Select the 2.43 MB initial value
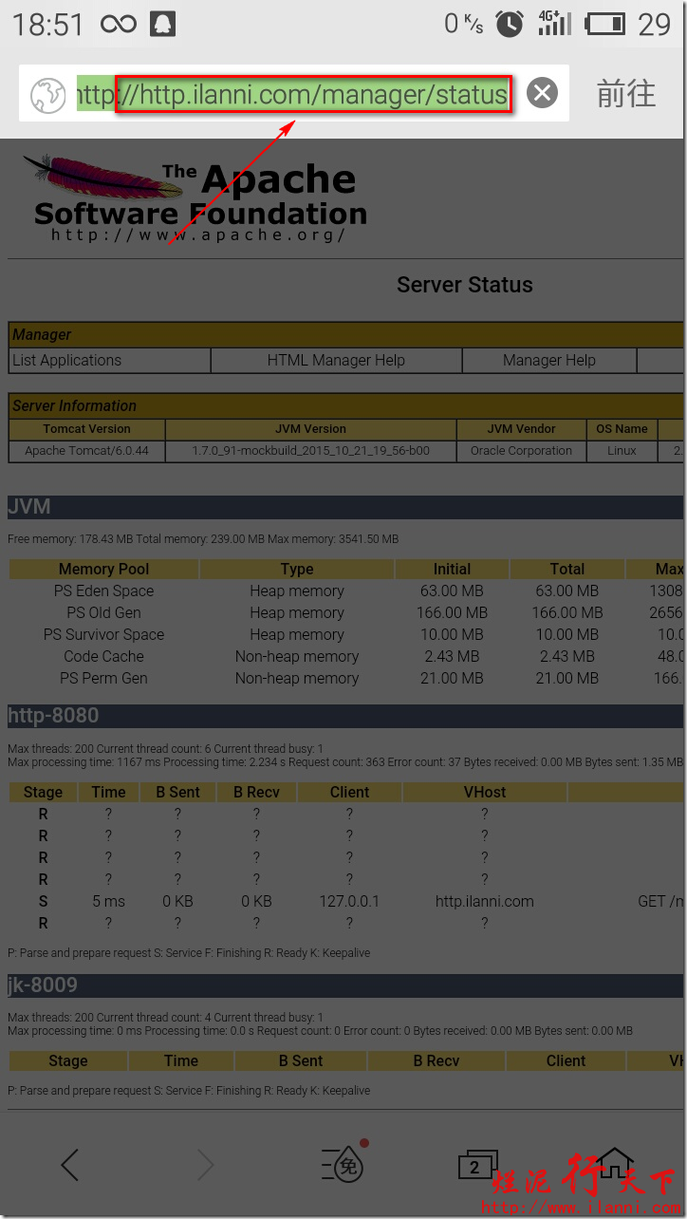This screenshot has height=1219, width=687. pyautogui.click(x=452, y=657)
